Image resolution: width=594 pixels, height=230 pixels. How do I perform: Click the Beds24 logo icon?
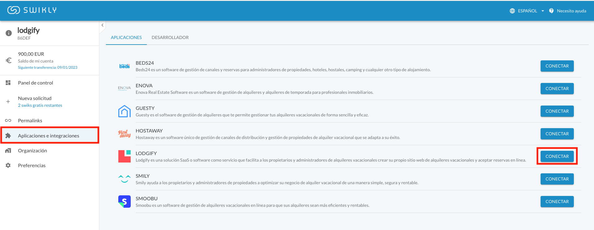[125, 66]
